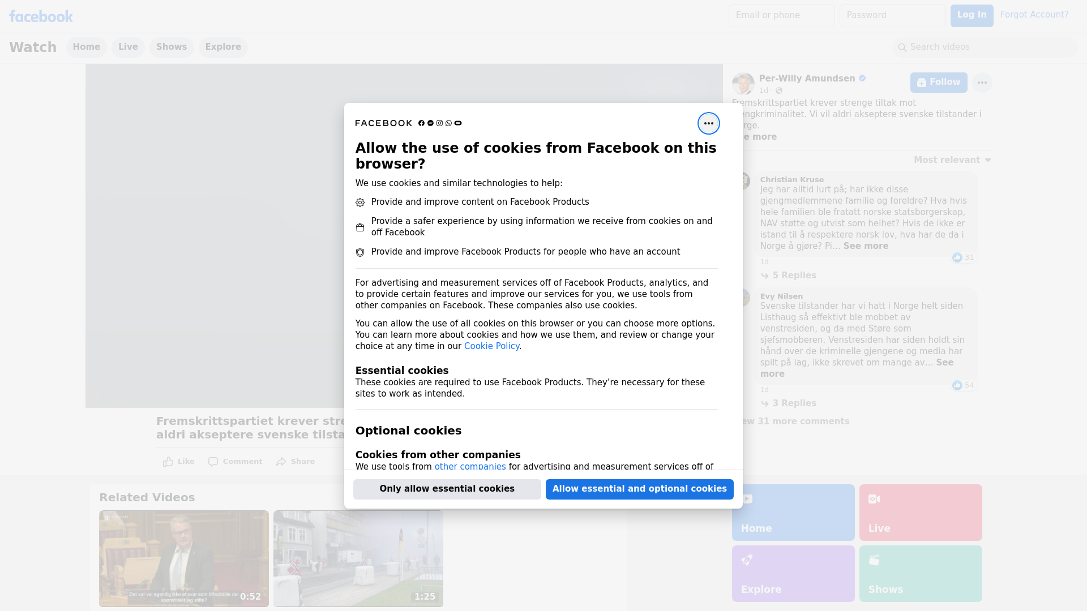The width and height of the screenshot is (1087, 611).
Task: Open the Forgot Account link
Action: [1034, 15]
